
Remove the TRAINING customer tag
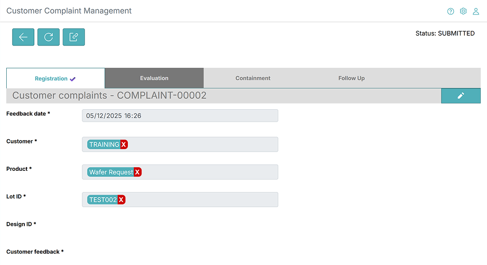pyautogui.click(x=124, y=144)
